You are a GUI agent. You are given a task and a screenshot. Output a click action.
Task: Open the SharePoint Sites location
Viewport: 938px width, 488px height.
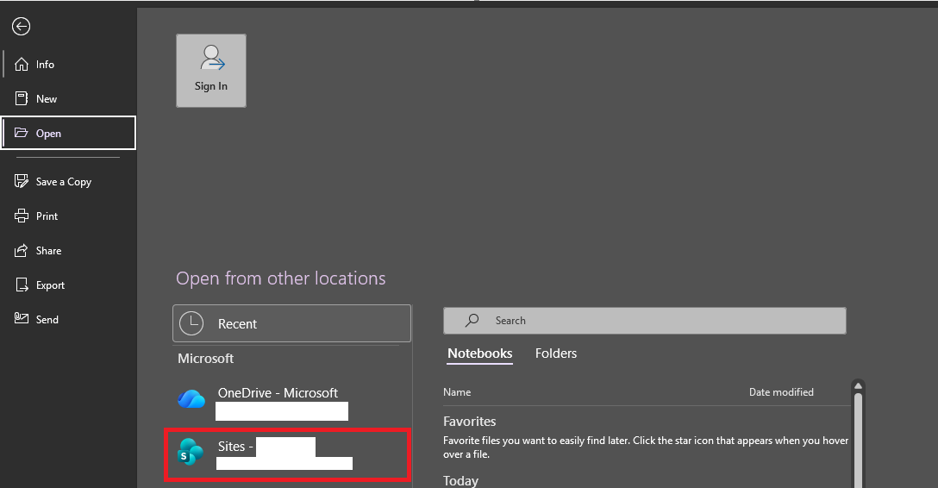[288, 454]
